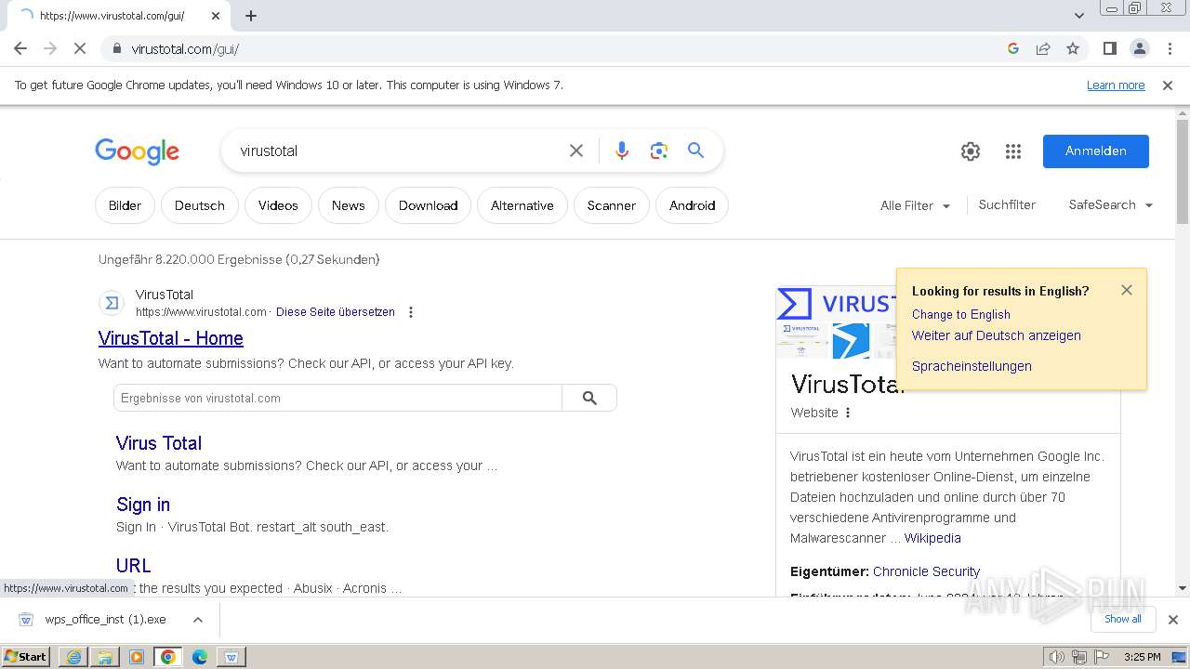
Task: Go back to the previous page
Action: [20, 48]
